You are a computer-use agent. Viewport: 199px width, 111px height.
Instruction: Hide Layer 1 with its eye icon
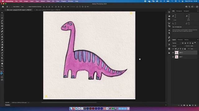click(173, 57)
